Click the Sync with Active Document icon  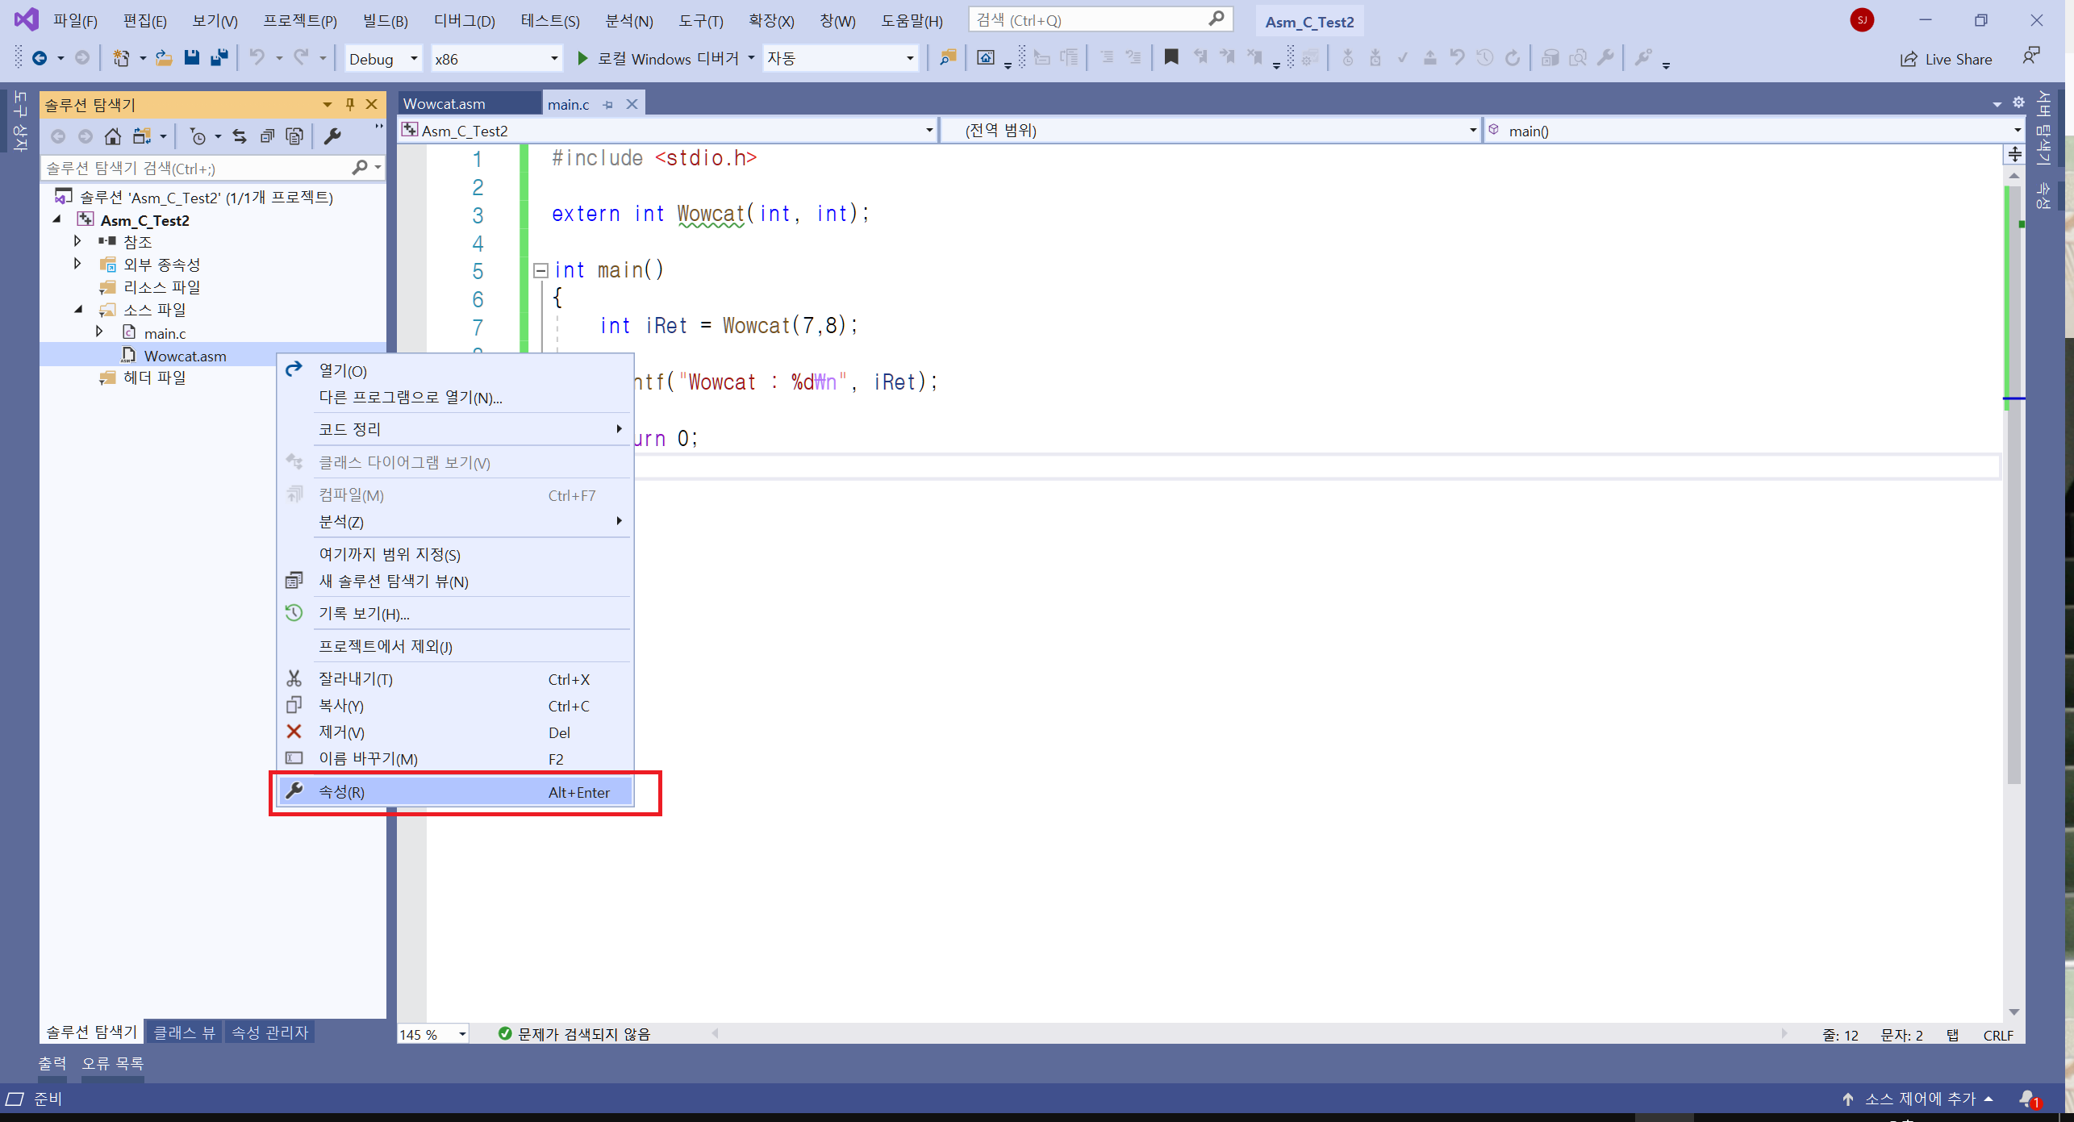point(240,136)
